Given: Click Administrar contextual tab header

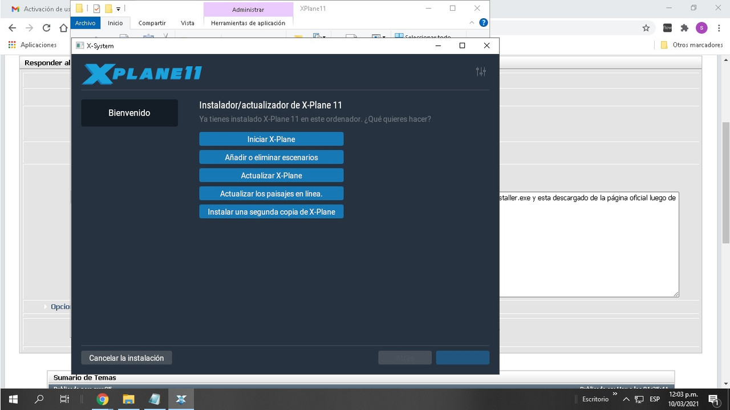Looking at the screenshot, I should click(248, 9).
